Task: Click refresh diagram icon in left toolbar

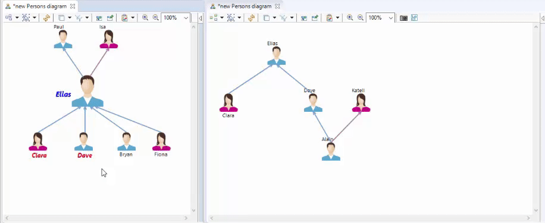Action: click(46, 18)
